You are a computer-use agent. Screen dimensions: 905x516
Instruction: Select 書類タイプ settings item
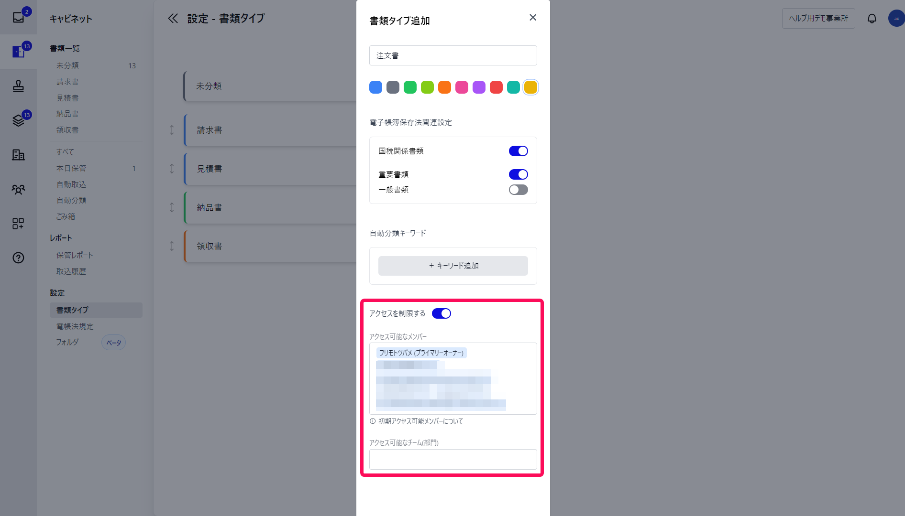click(x=96, y=310)
